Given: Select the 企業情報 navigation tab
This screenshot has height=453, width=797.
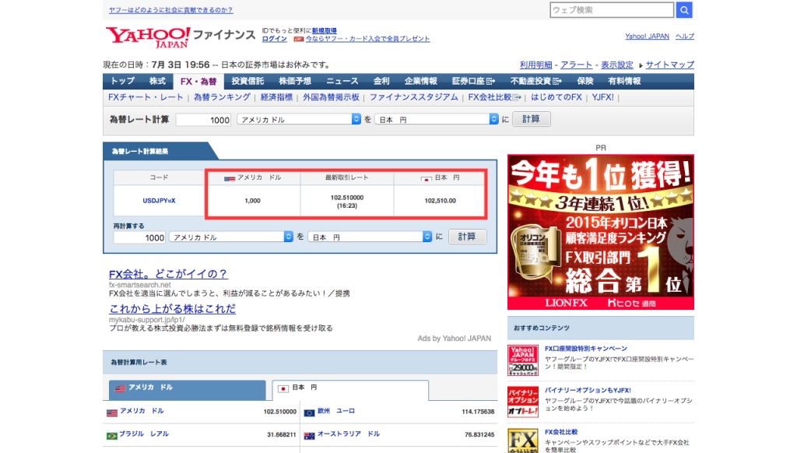Looking at the screenshot, I should click(x=420, y=81).
